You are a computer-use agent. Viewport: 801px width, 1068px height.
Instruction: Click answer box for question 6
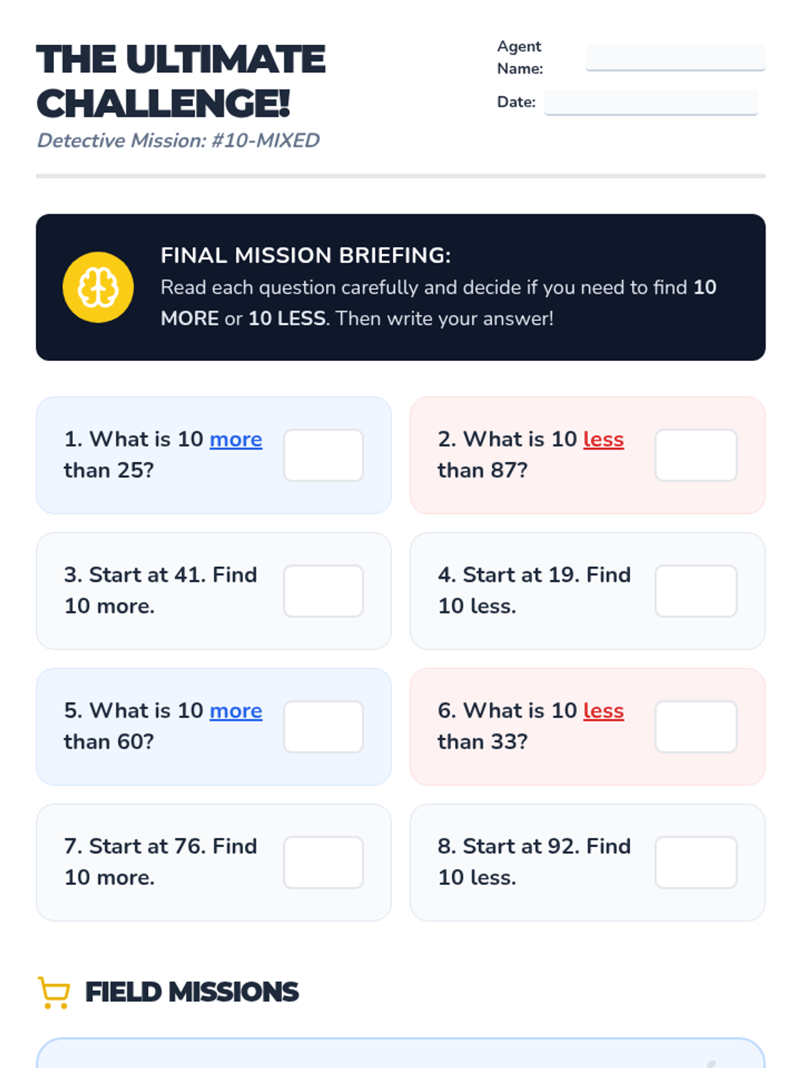[696, 726]
